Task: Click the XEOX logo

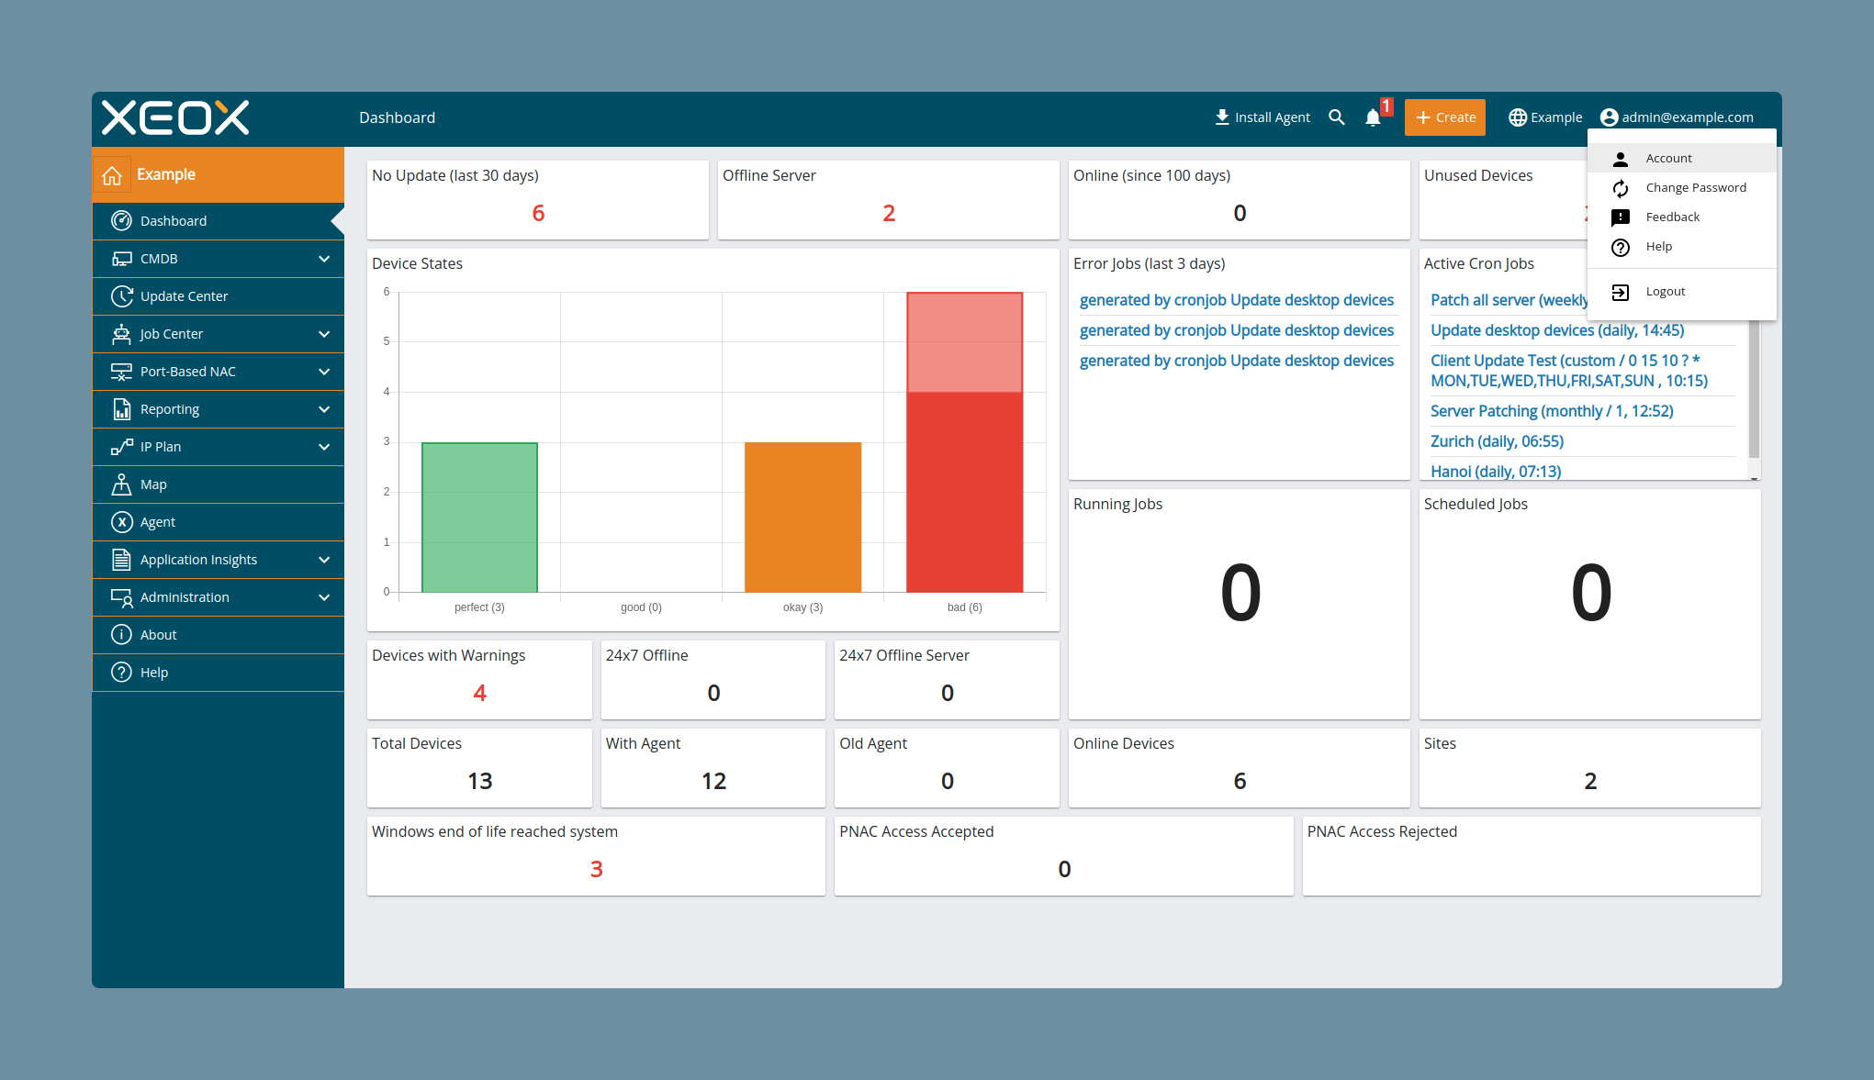Action: tap(175, 117)
